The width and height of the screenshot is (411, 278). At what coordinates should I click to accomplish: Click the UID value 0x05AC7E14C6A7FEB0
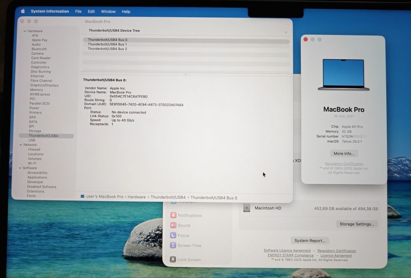point(128,96)
